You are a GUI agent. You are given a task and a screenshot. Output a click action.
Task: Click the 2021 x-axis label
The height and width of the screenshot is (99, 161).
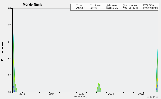[x=111, y=94]
